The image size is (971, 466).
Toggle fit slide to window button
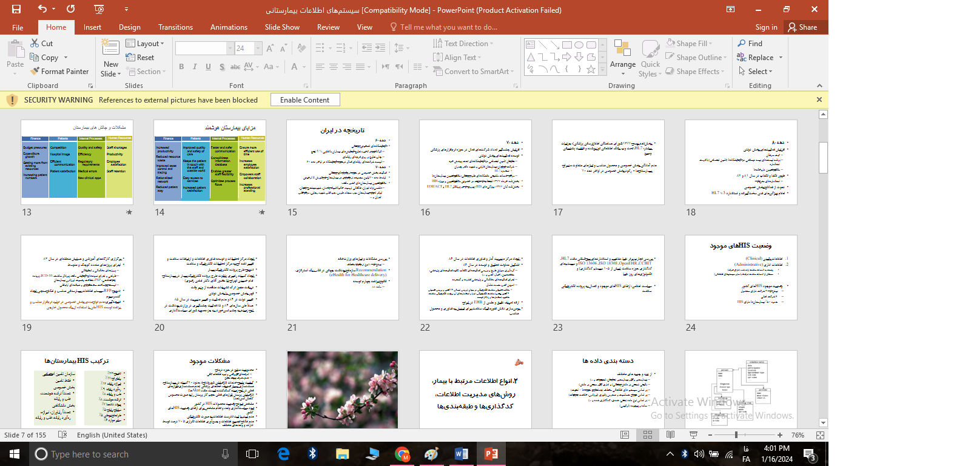(820, 435)
